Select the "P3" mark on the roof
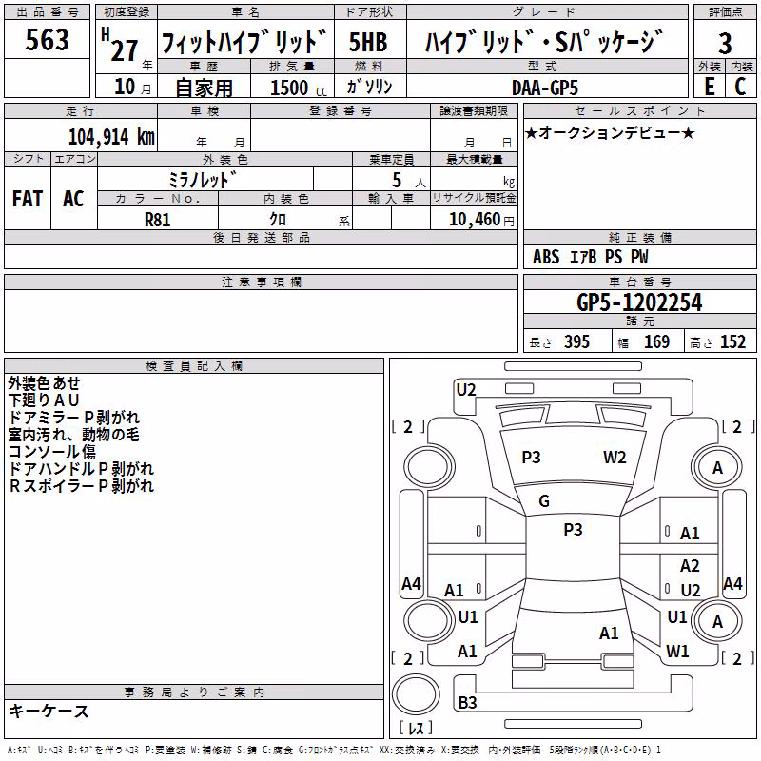This screenshot has width=761, height=761. 573,529
